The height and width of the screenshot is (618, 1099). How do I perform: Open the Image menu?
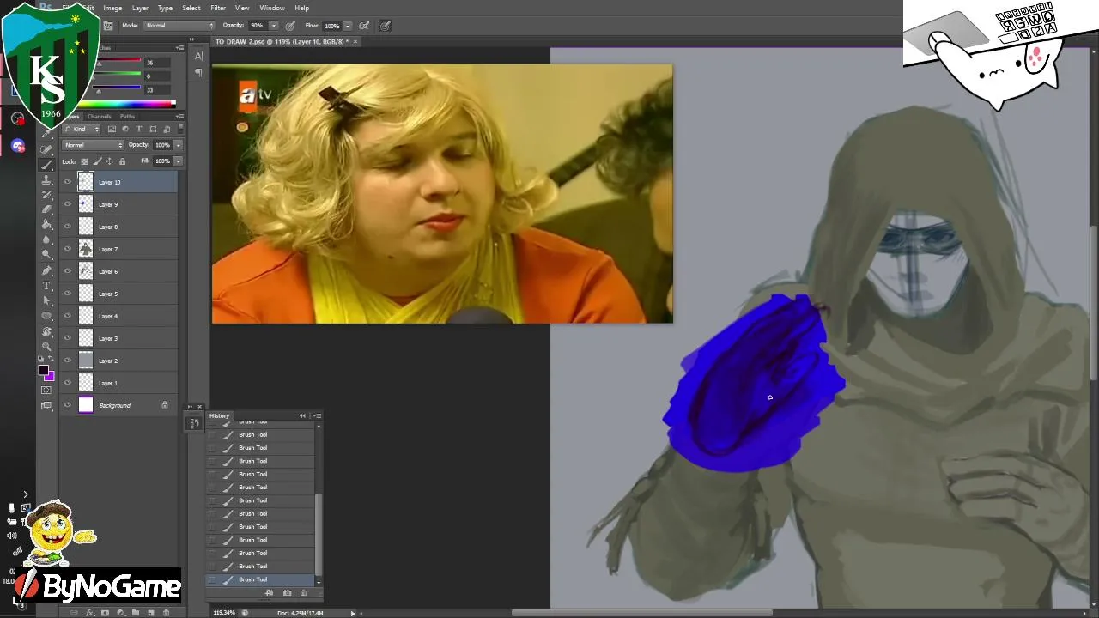click(x=112, y=8)
